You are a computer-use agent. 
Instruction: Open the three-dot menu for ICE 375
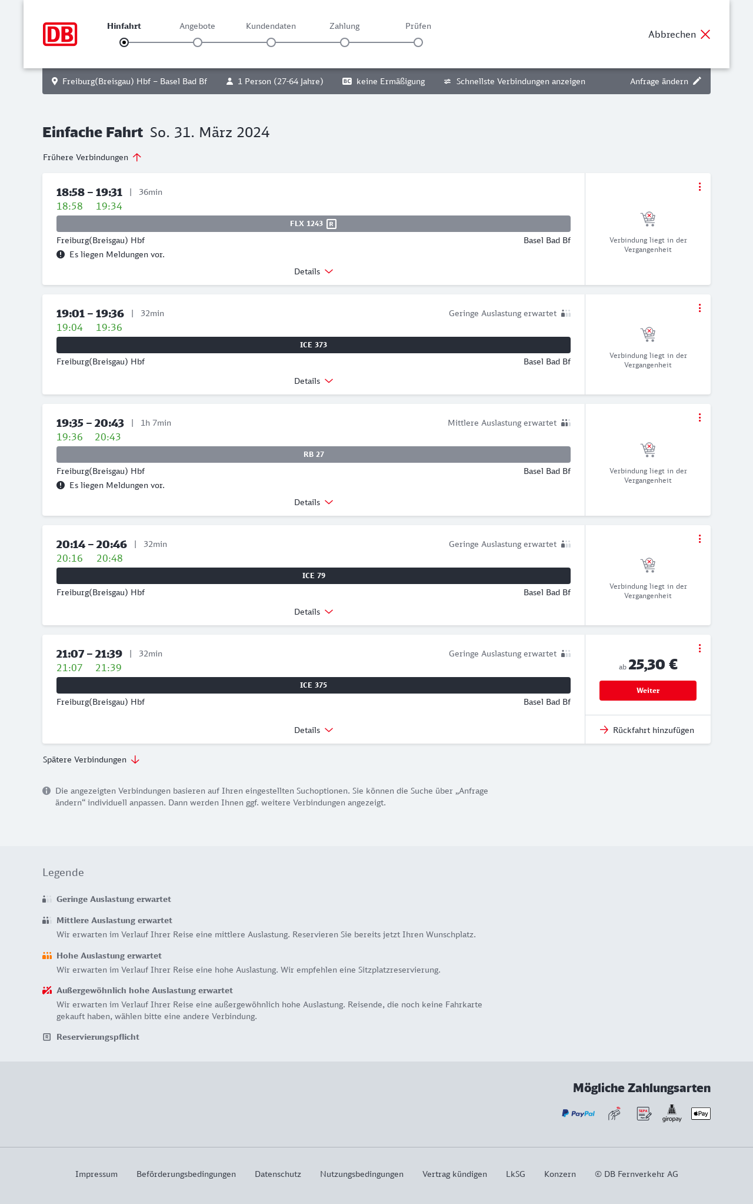click(x=699, y=648)
